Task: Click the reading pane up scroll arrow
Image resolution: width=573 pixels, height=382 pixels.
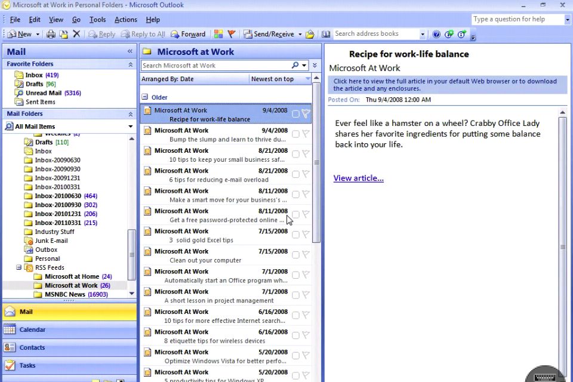Action: pos(562,113)
